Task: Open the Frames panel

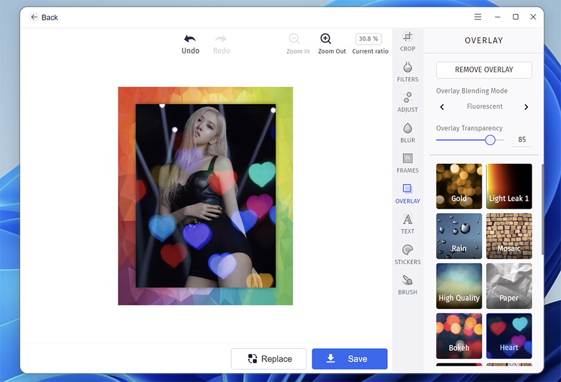Action: click(408, 163)
